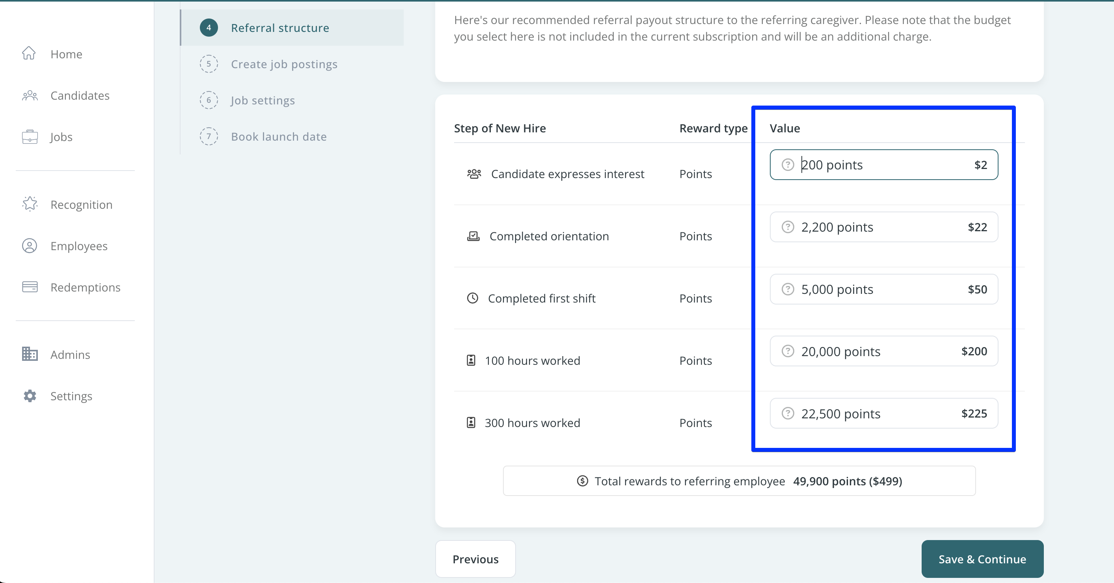This screenshot has width=1114, height=583.
Task: Click the Jobs briefcase icon
Action: click(x=30, y=137)
